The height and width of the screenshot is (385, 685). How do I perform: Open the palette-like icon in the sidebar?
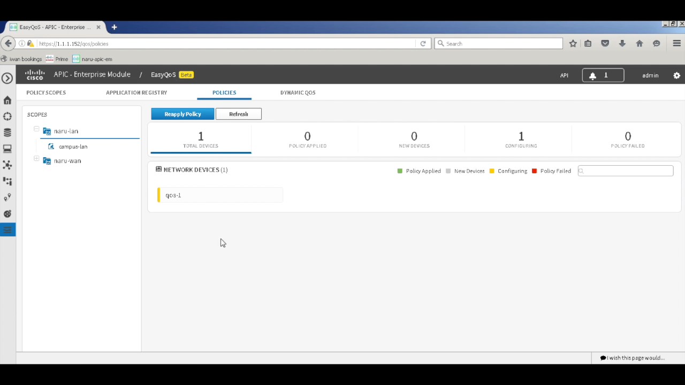(x=7, y=214)
